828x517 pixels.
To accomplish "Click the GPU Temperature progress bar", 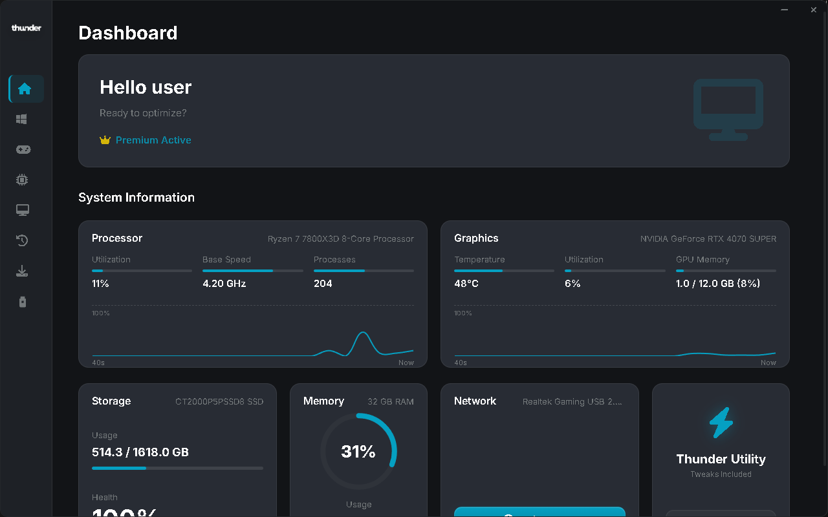I will [504, 271].
